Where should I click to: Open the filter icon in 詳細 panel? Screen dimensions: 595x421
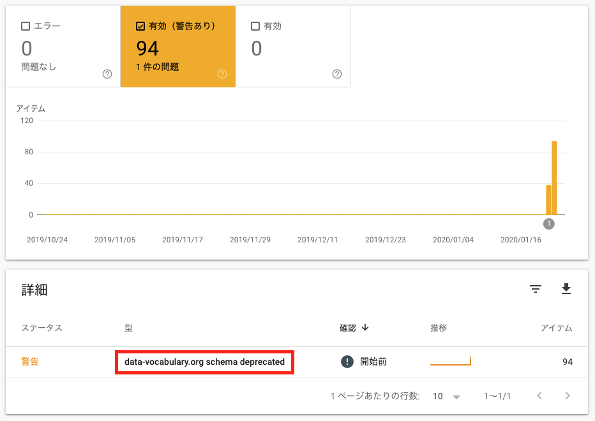[536, 289]
